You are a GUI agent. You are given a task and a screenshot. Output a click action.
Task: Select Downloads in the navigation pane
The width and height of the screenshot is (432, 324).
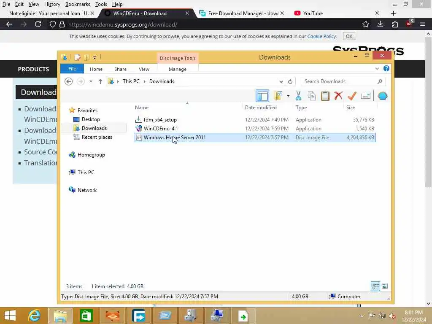click(x=94, y=128)
